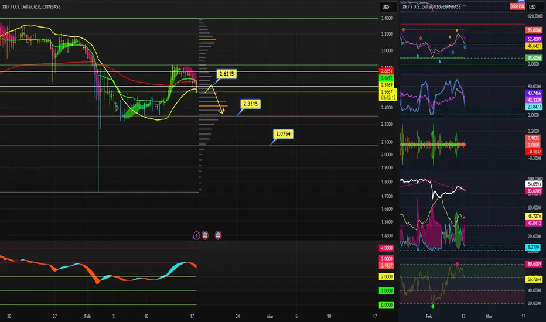Select the 2.0754 price callout

coord(283,133)
